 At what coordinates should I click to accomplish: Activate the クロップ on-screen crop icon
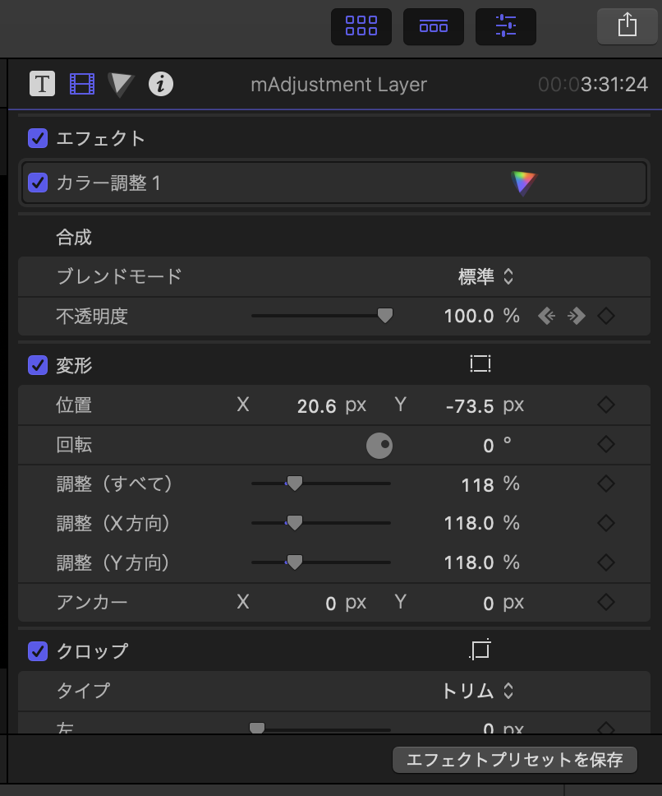tap(480, 650)
